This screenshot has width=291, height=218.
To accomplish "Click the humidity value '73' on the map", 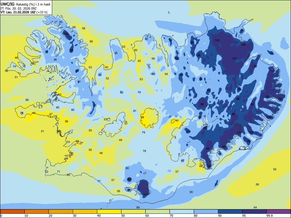I will (x=50, y=79).
